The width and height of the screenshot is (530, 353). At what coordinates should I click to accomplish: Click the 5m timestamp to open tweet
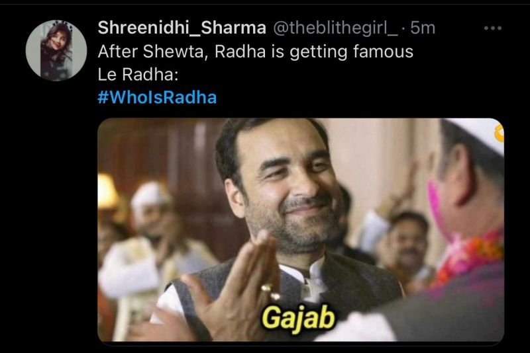[423, 28]
